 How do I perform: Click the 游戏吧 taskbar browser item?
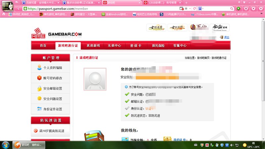[x=29, y=145]
